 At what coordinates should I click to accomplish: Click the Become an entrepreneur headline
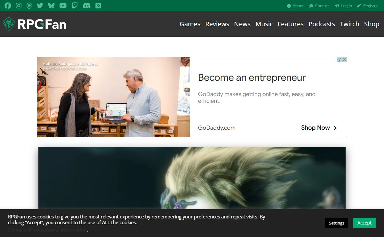pyautogui.click(x=252, y=78)
